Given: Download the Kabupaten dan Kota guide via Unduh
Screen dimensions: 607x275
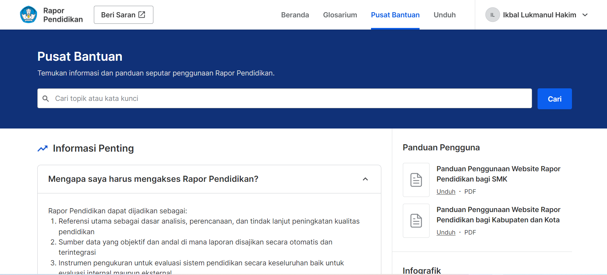Looking at the screenshot, I should [446, 233].
